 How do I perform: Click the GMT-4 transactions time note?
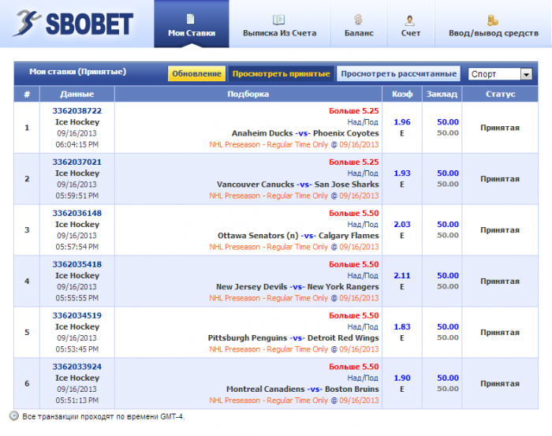pos(103,416)
